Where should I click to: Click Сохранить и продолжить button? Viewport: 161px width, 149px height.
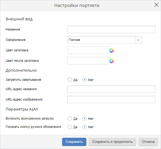[x=112, y=142]
